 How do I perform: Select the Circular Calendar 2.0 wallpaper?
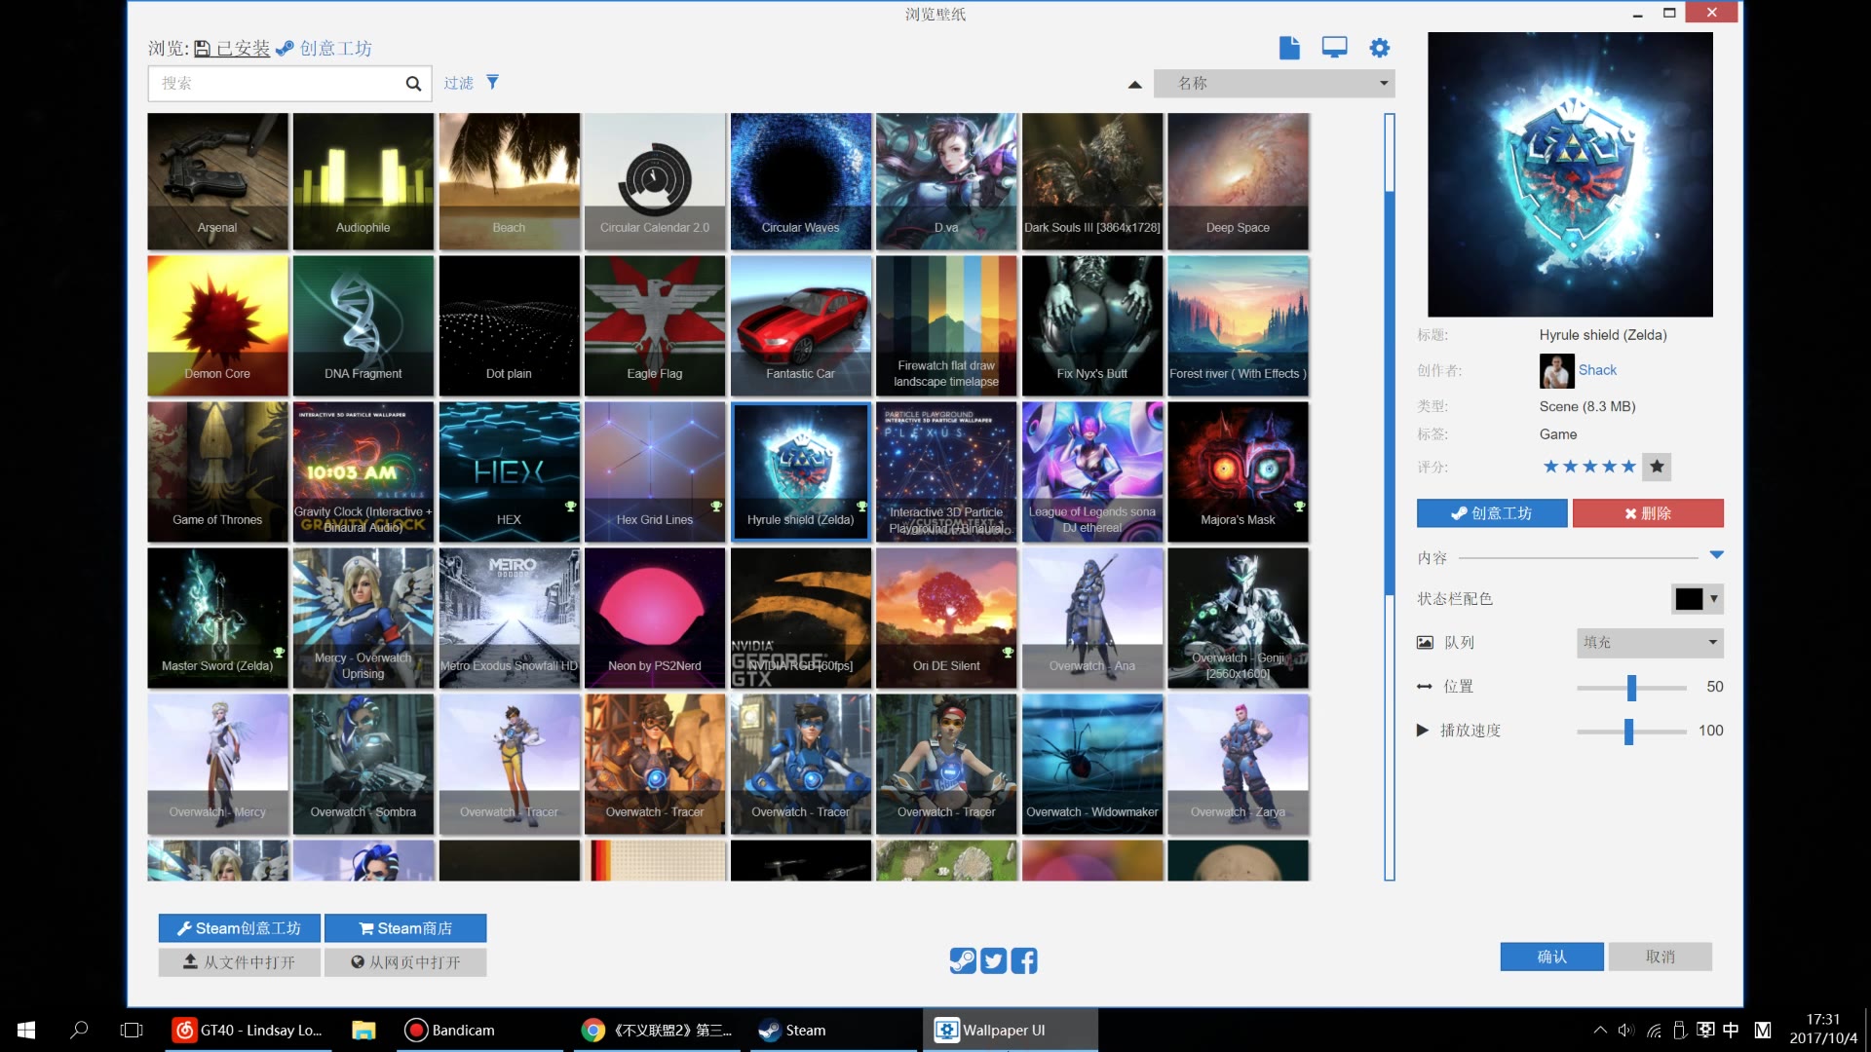tap(655, 181)
